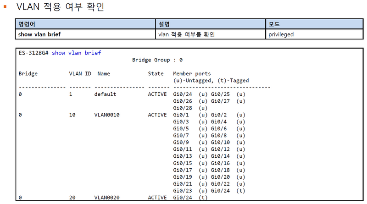367x204 pixels.
Task: Click member port 'Gi0/13'
Action: [183, 156]
